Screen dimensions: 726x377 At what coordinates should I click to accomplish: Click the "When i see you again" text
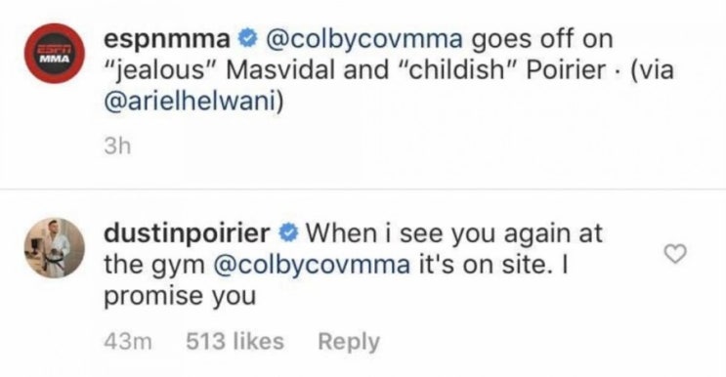pos(429,234)
